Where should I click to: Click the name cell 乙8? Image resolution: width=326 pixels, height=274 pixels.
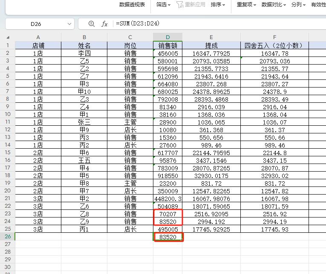pyautogui.click(x=84, y=214)
